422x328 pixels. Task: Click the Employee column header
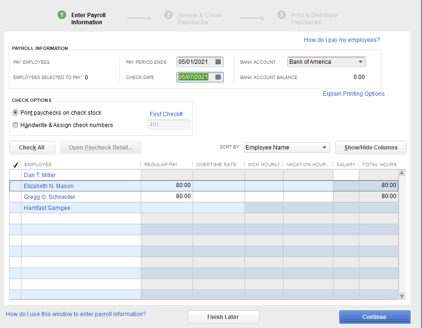coord(38,165)
